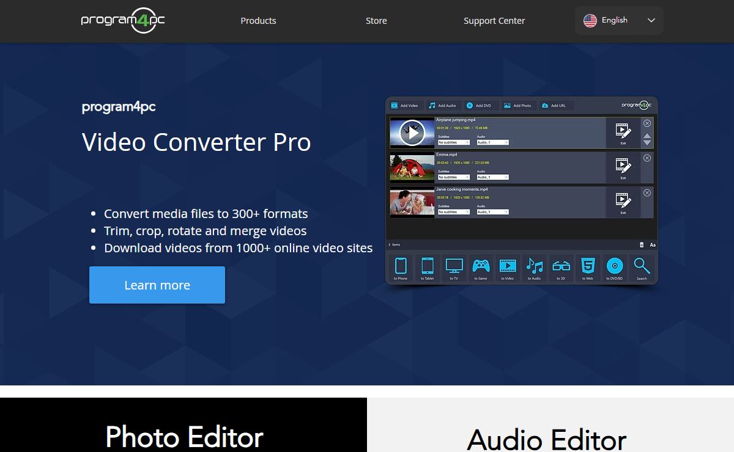Click the Edit icon for Emma.mp4
This screenshot has width=734, height=452.
623,167
